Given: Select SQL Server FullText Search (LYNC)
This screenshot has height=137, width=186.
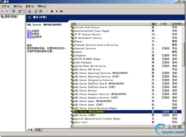Looking at the screenshot, I should [126, 87].
